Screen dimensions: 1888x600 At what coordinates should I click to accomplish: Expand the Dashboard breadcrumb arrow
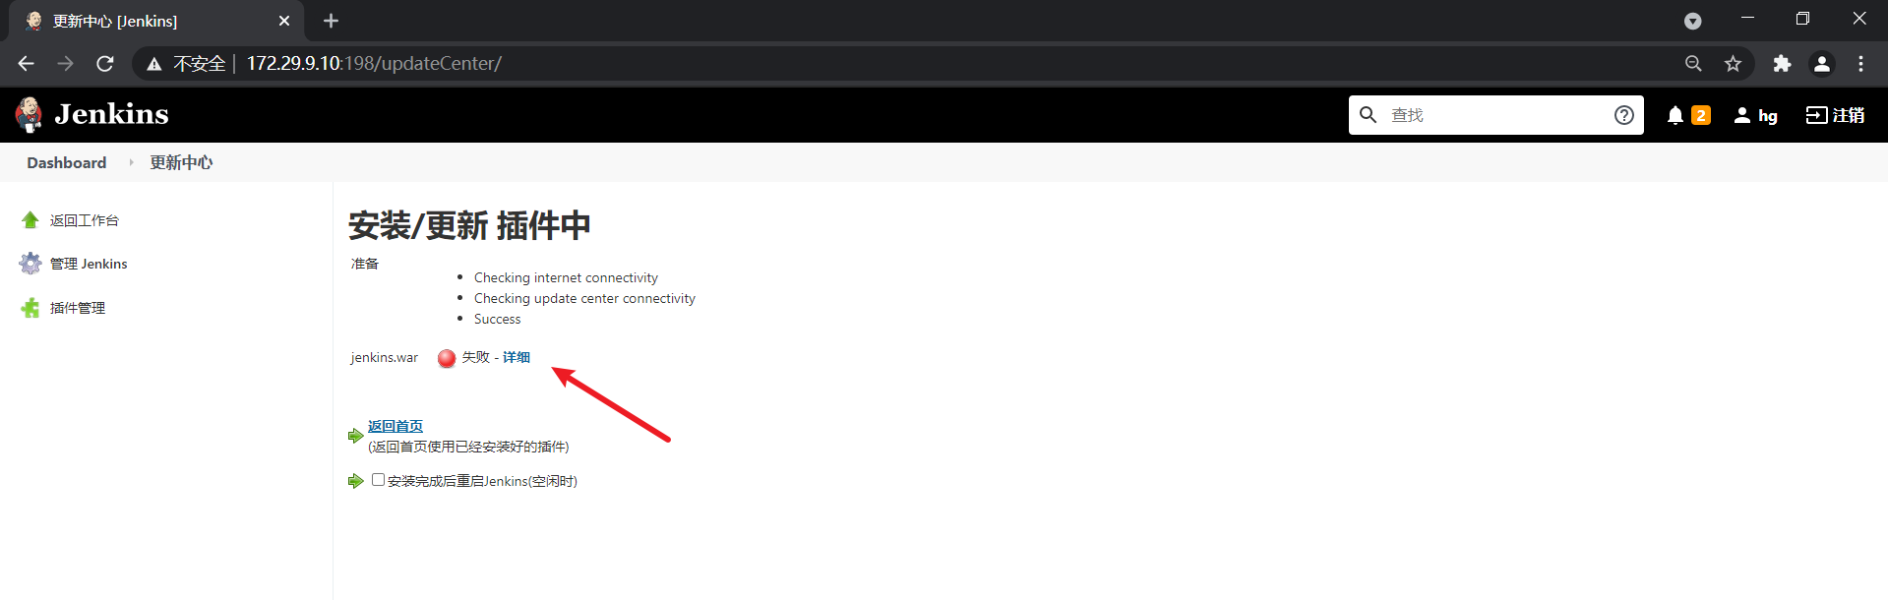click(x=131, y=162)
